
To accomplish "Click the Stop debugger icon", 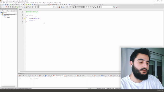I will pyautogui.click(x=67, y=5).
